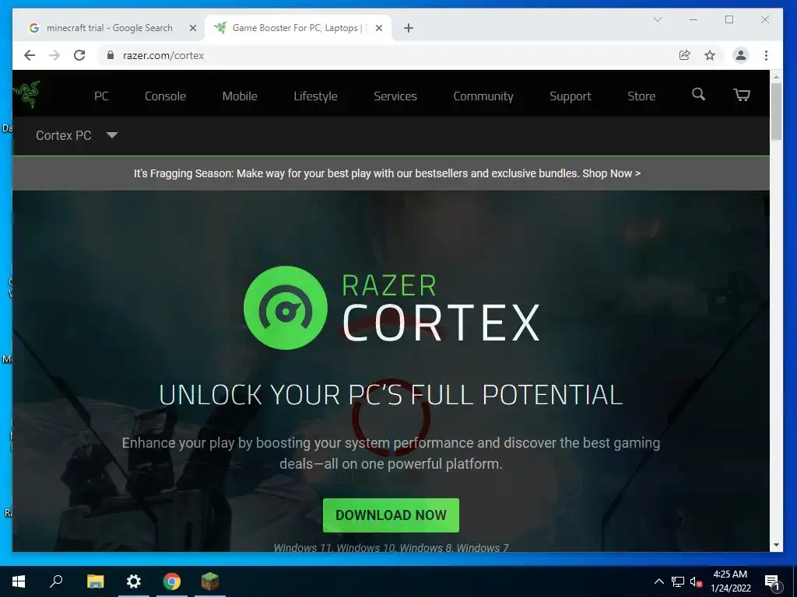Open the Store navigation menu

tap(641, 96)
